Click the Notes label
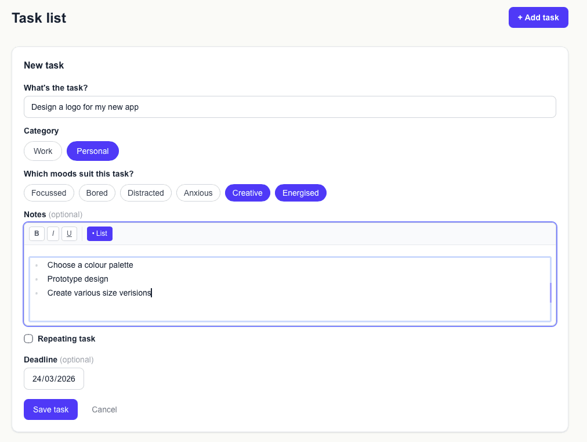Image resolution: width=587 pixels, height=442 pixels. coord(35,214)
